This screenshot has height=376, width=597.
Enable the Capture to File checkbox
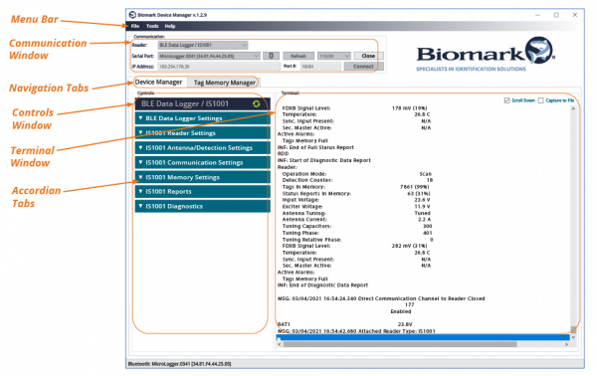coord(540,100)
